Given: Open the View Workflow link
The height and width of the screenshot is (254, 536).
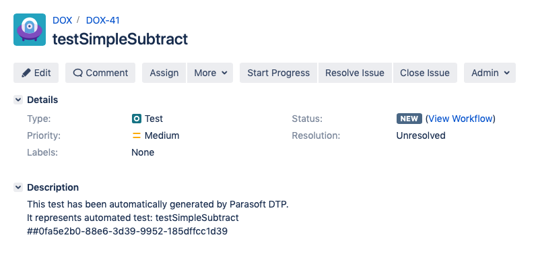Looking at the screenshot, I should click(x=461, y=119).
